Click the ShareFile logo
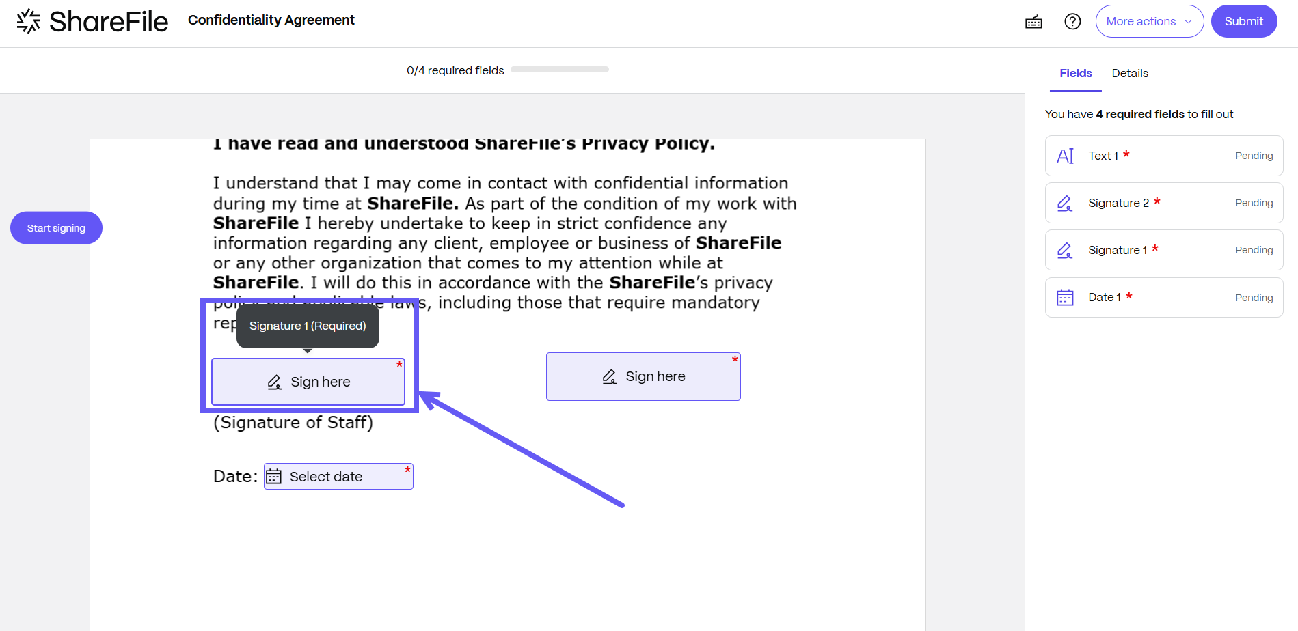1298x631 pixels. [92, 22]
